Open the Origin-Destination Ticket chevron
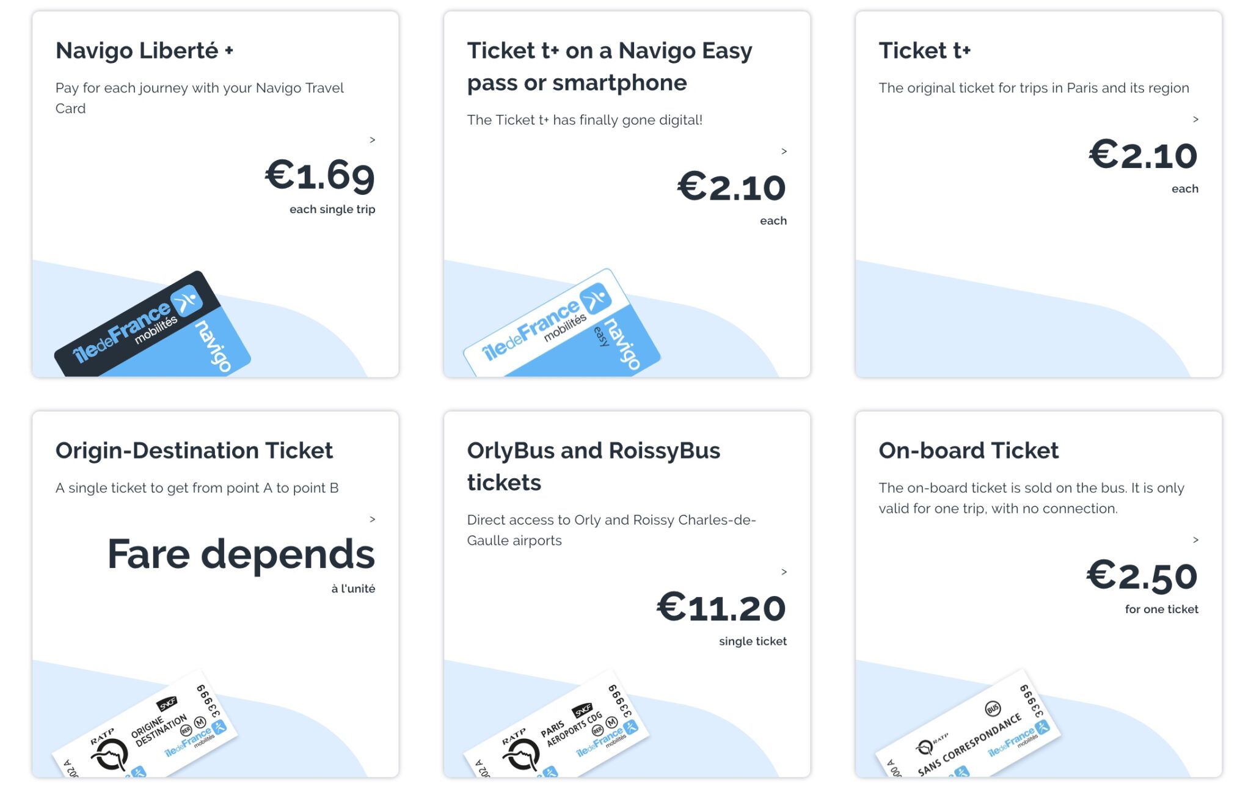 pos(372,519)
